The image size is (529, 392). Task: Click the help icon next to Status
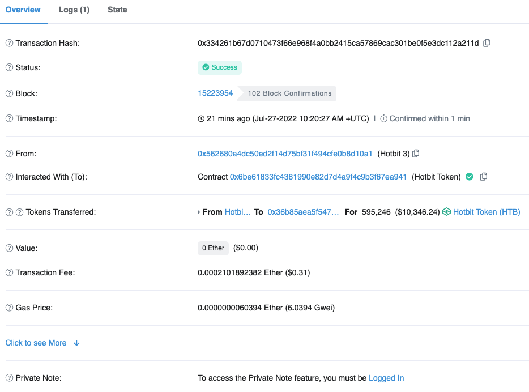9,68
